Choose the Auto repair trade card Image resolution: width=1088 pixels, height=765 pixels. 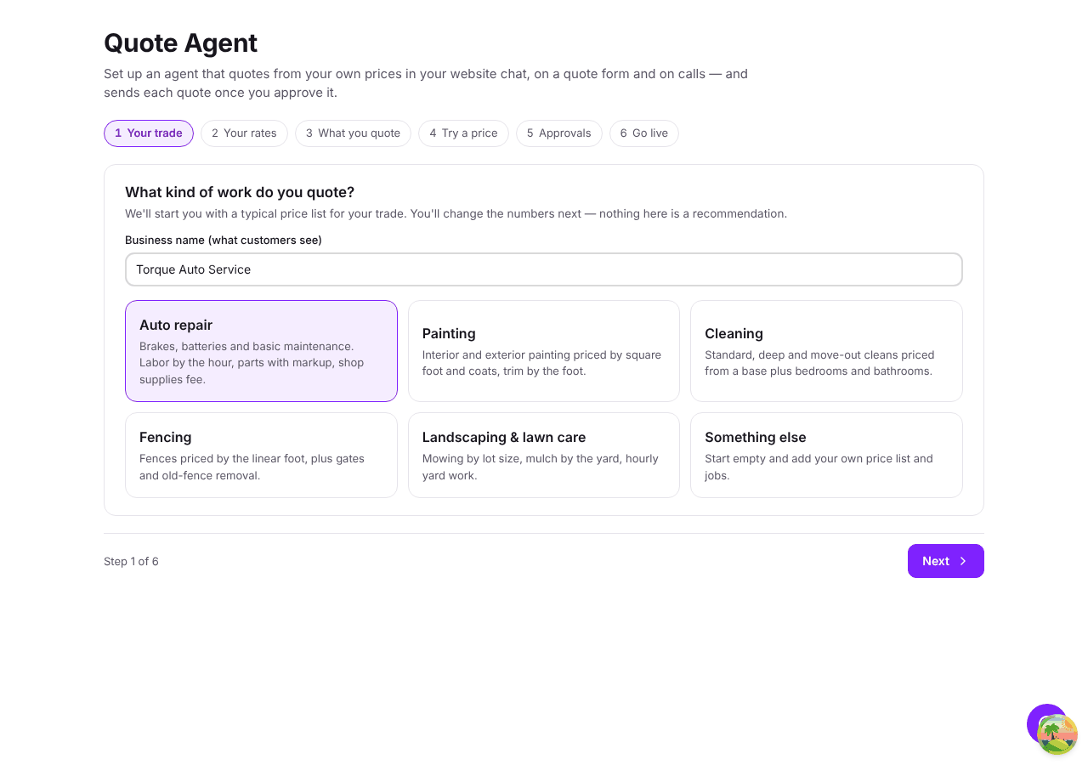point(261,351)
